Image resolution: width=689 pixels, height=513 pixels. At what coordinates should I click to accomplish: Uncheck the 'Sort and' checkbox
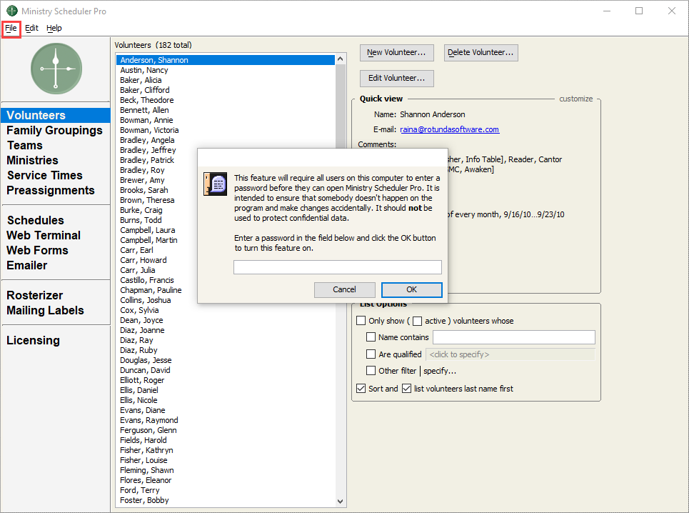tap(361, 389)
